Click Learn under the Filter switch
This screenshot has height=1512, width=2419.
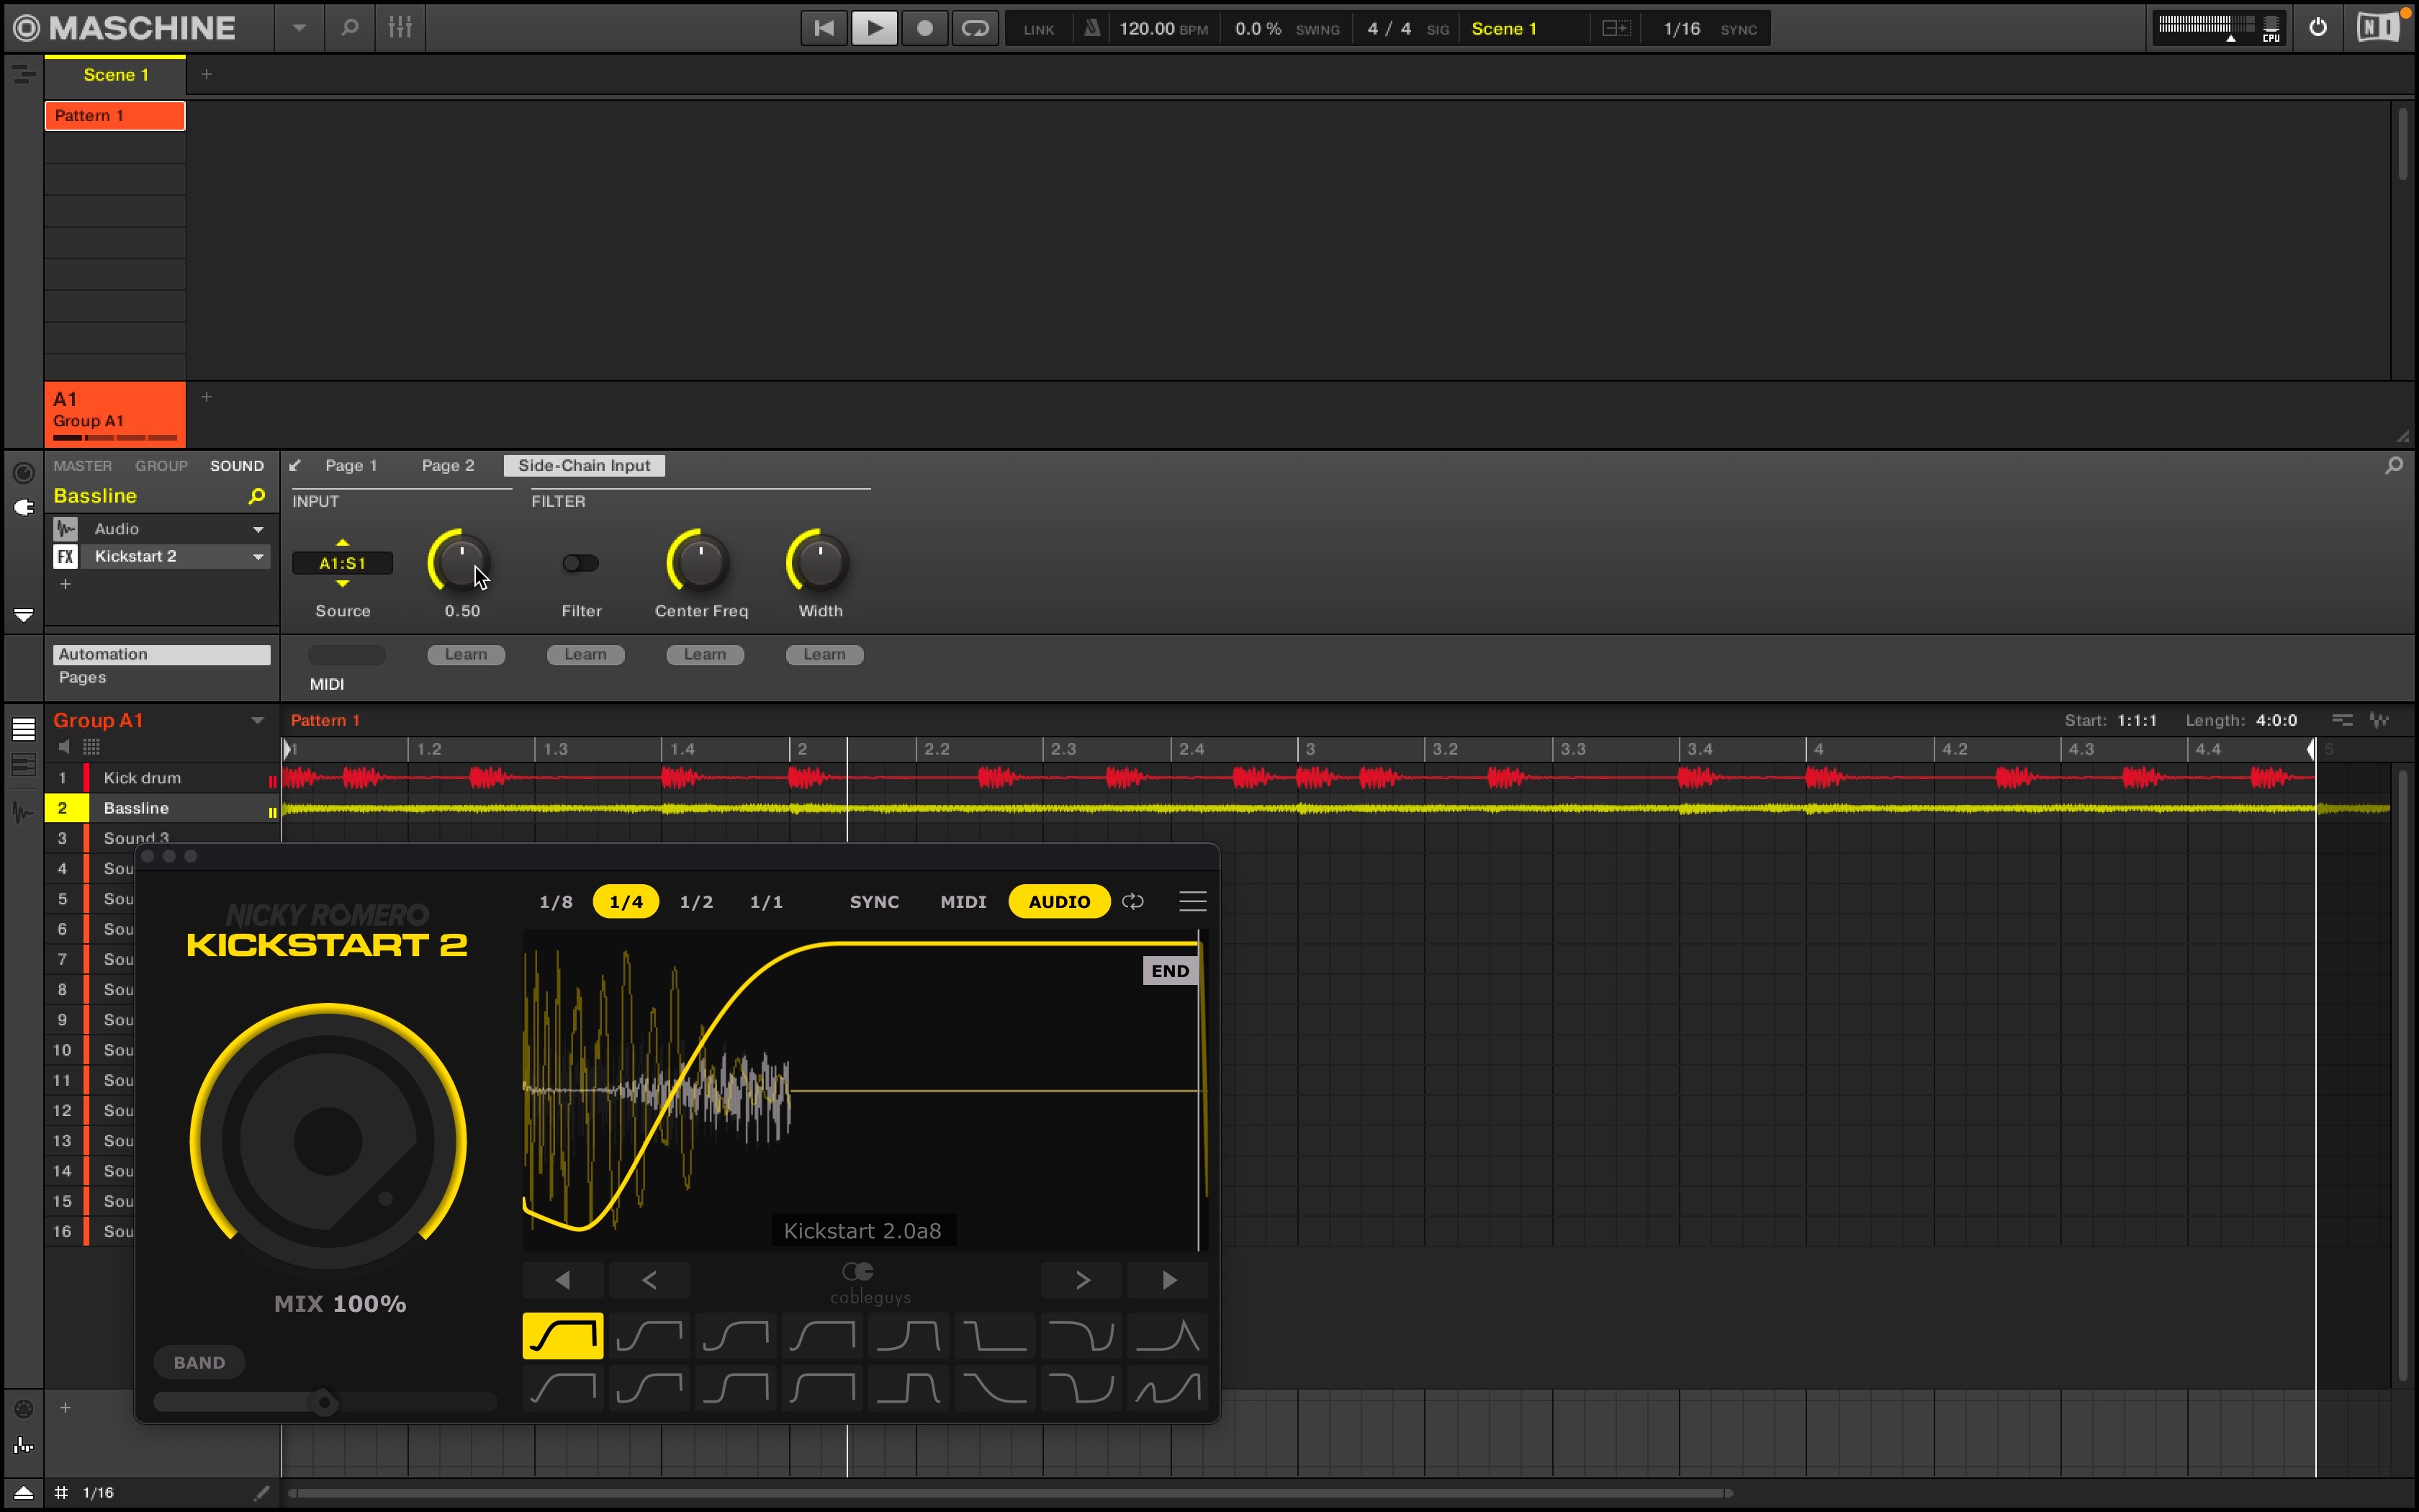point(586,655)
